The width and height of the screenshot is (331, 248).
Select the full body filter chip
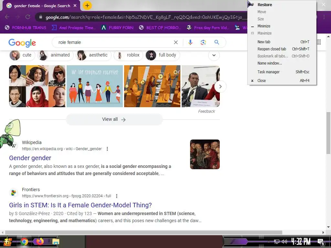[x=163, y=55]
